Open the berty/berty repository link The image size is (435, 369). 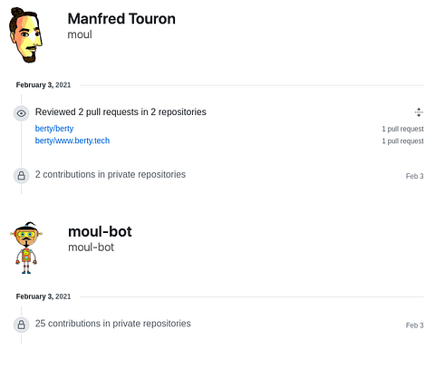54,129
